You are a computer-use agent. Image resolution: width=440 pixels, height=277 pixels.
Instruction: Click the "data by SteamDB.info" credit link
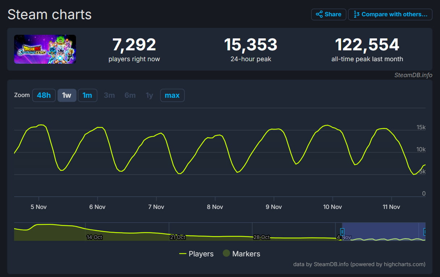tap(321, 264)
